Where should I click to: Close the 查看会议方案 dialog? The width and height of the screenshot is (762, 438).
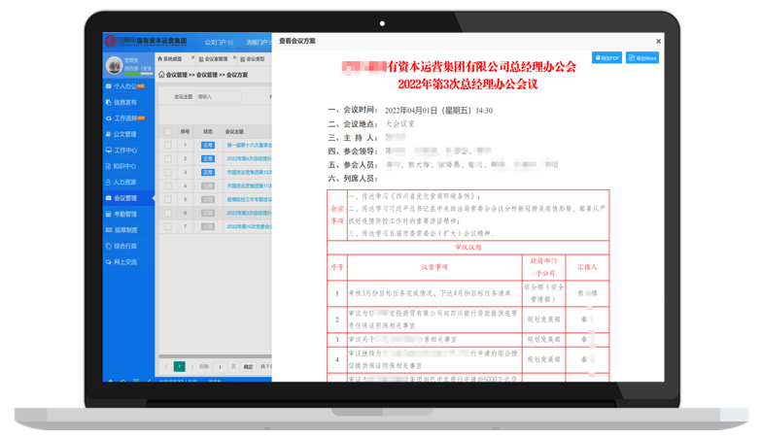pyautogui.click(x=658, y=41)
